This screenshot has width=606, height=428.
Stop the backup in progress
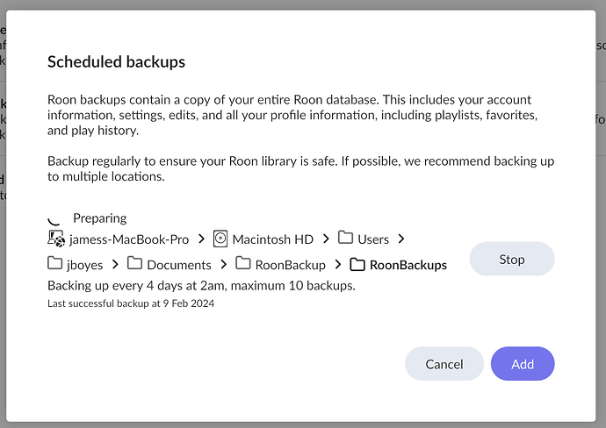[x=512, y=259]
